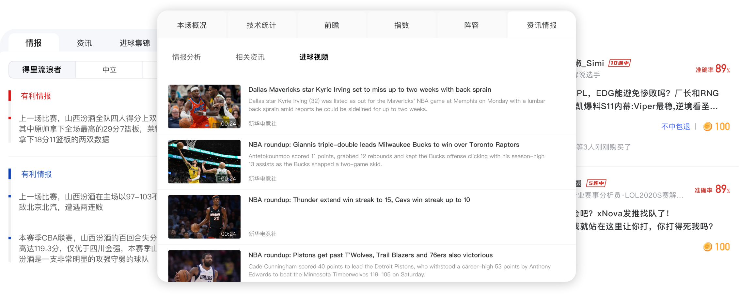The width and height of the screenshot is (739, 295).
Task: Select the 资讯情报 tab
Action: [542, 25]
